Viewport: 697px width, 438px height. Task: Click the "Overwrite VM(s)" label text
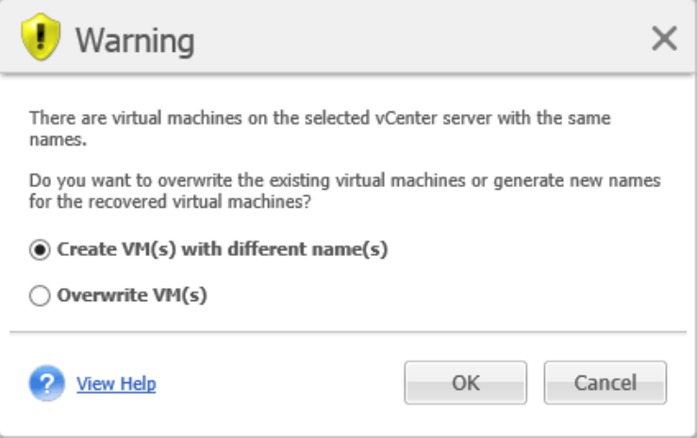click(132, 295)
